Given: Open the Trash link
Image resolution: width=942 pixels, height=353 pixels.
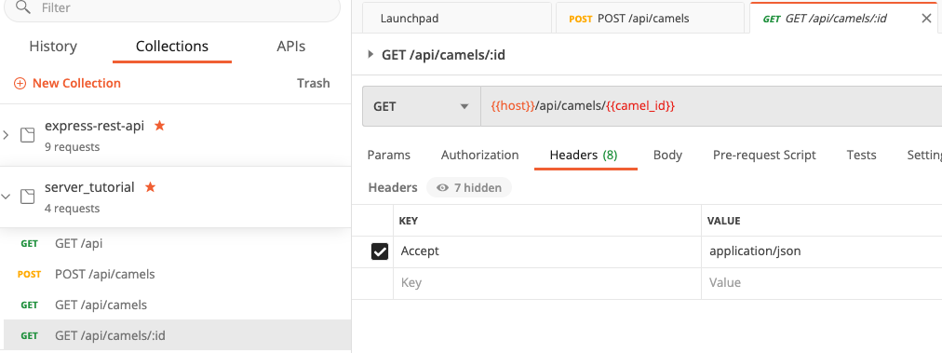Looking at the screenshot, I should click(x=313, y=84).
